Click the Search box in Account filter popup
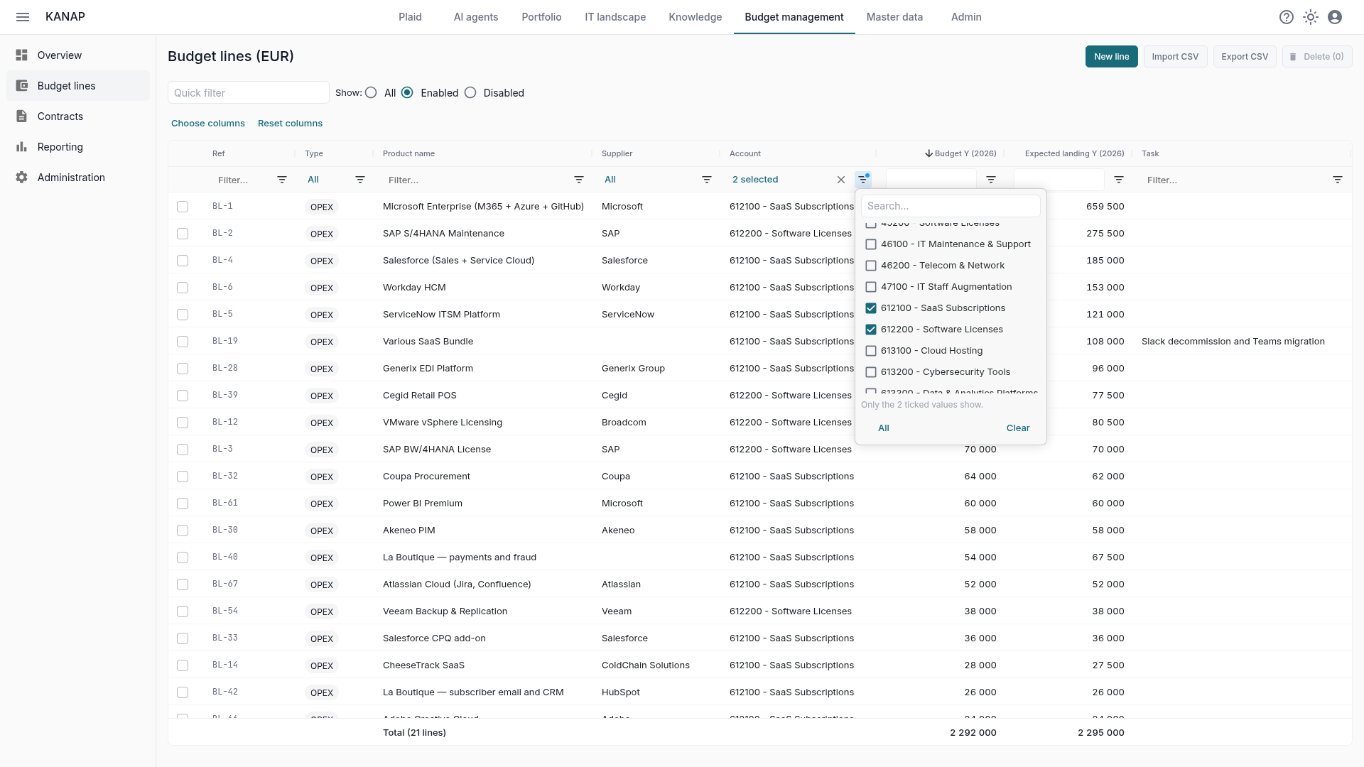The height and width of the screenshot is (767, 1364). tap(951, 206)
